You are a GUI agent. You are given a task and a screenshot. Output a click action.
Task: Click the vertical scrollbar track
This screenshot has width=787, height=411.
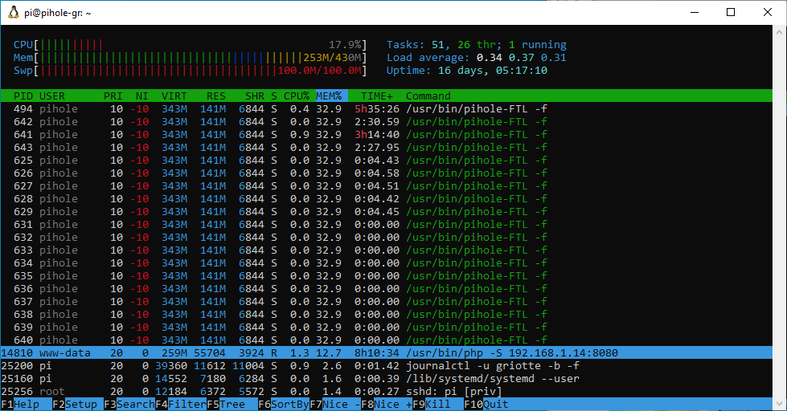point(780,218)
